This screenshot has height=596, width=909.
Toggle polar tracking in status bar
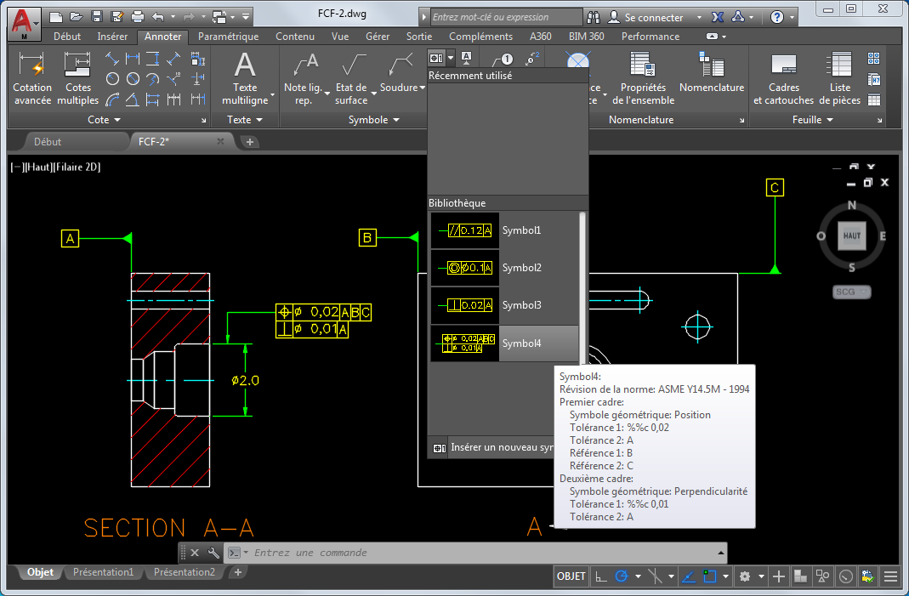622,576
